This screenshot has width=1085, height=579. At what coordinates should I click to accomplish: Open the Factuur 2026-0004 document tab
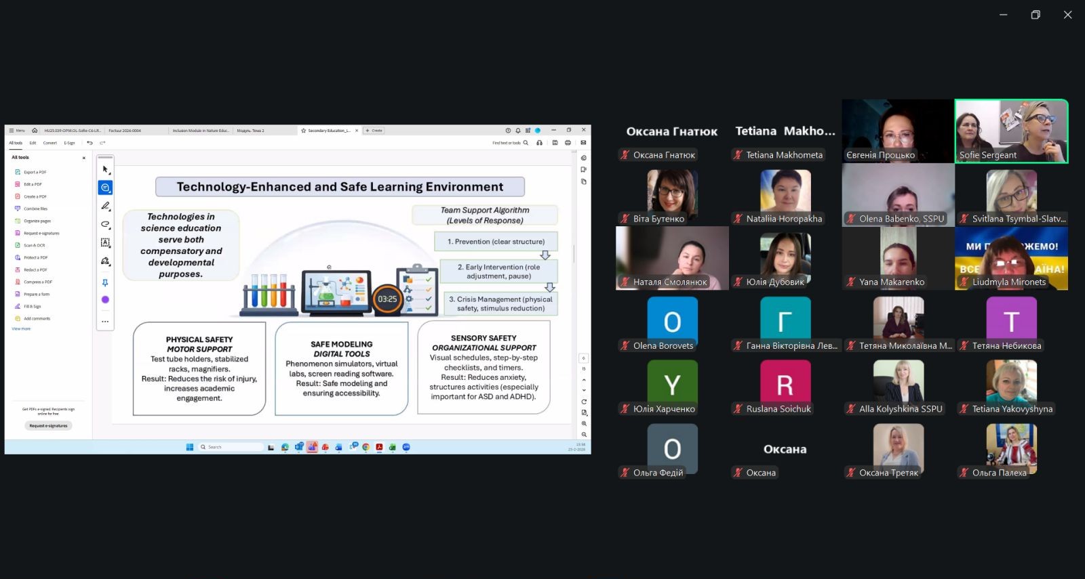coord(125,131)
